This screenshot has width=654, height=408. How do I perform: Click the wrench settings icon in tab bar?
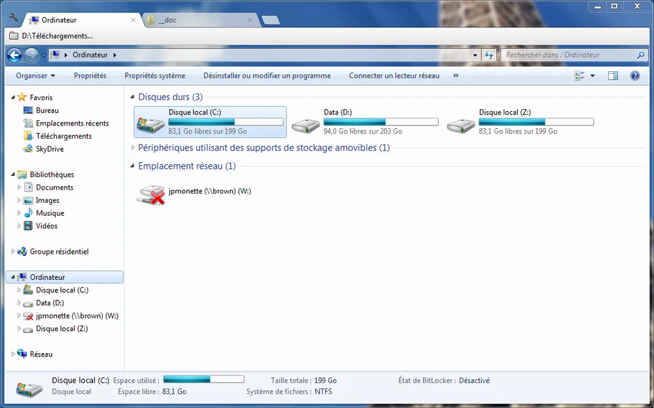pos(13,18)
